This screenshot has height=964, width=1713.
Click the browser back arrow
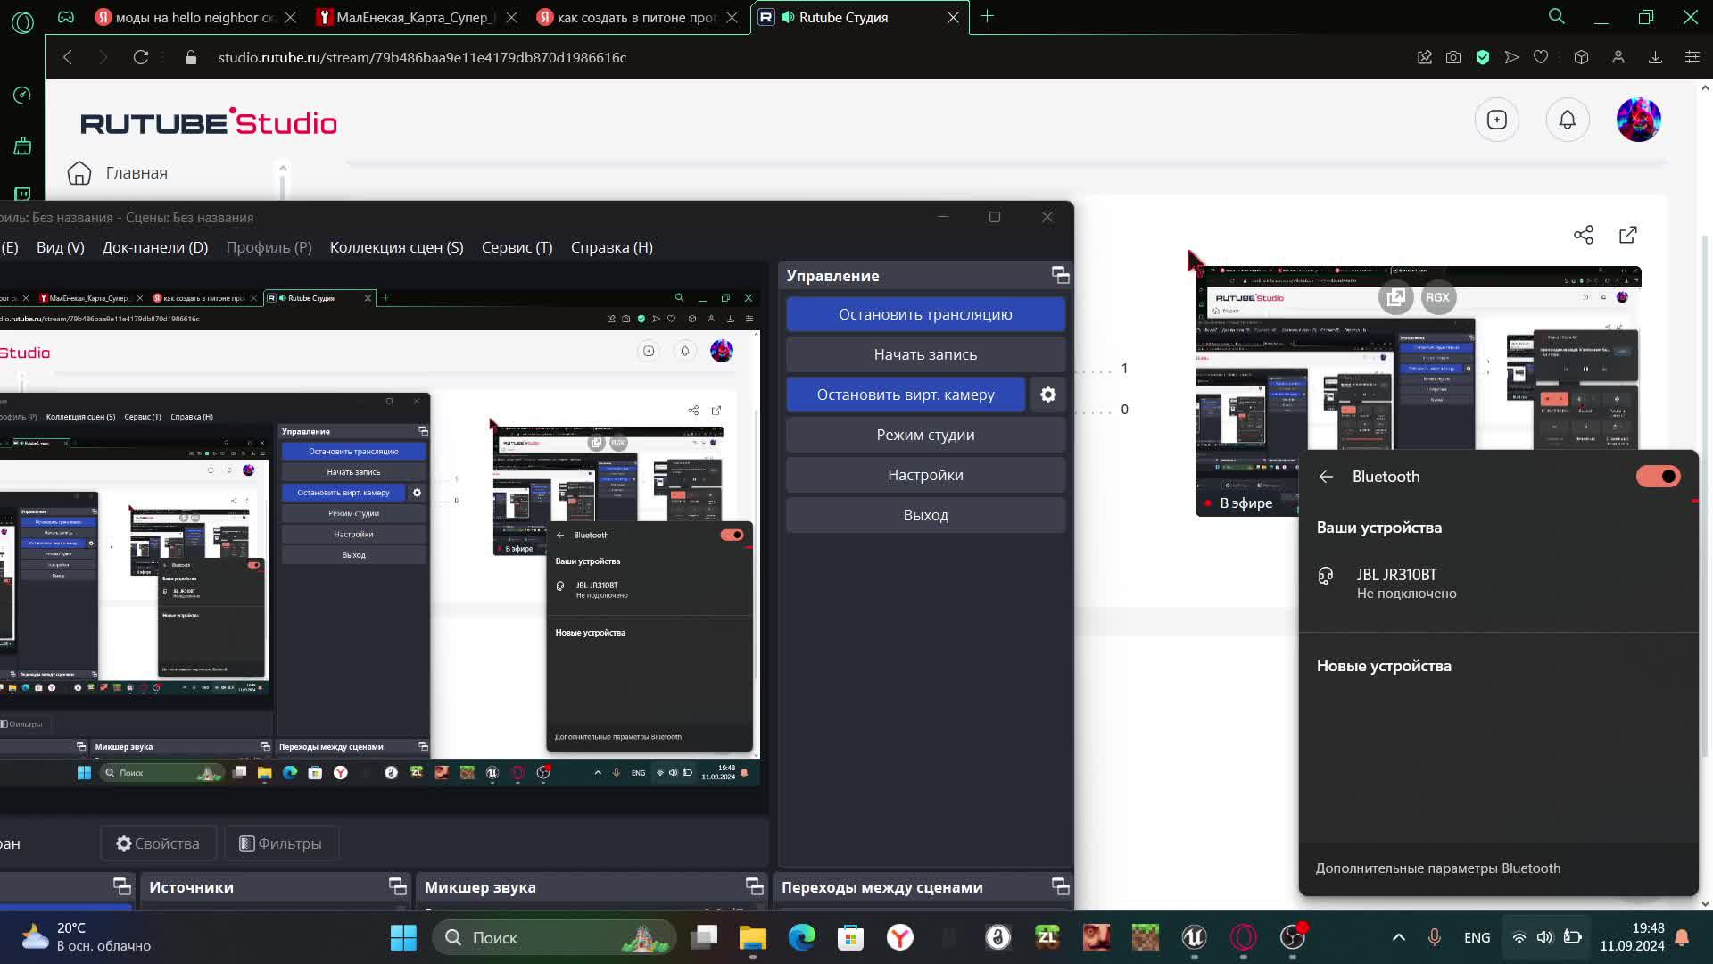68,57
